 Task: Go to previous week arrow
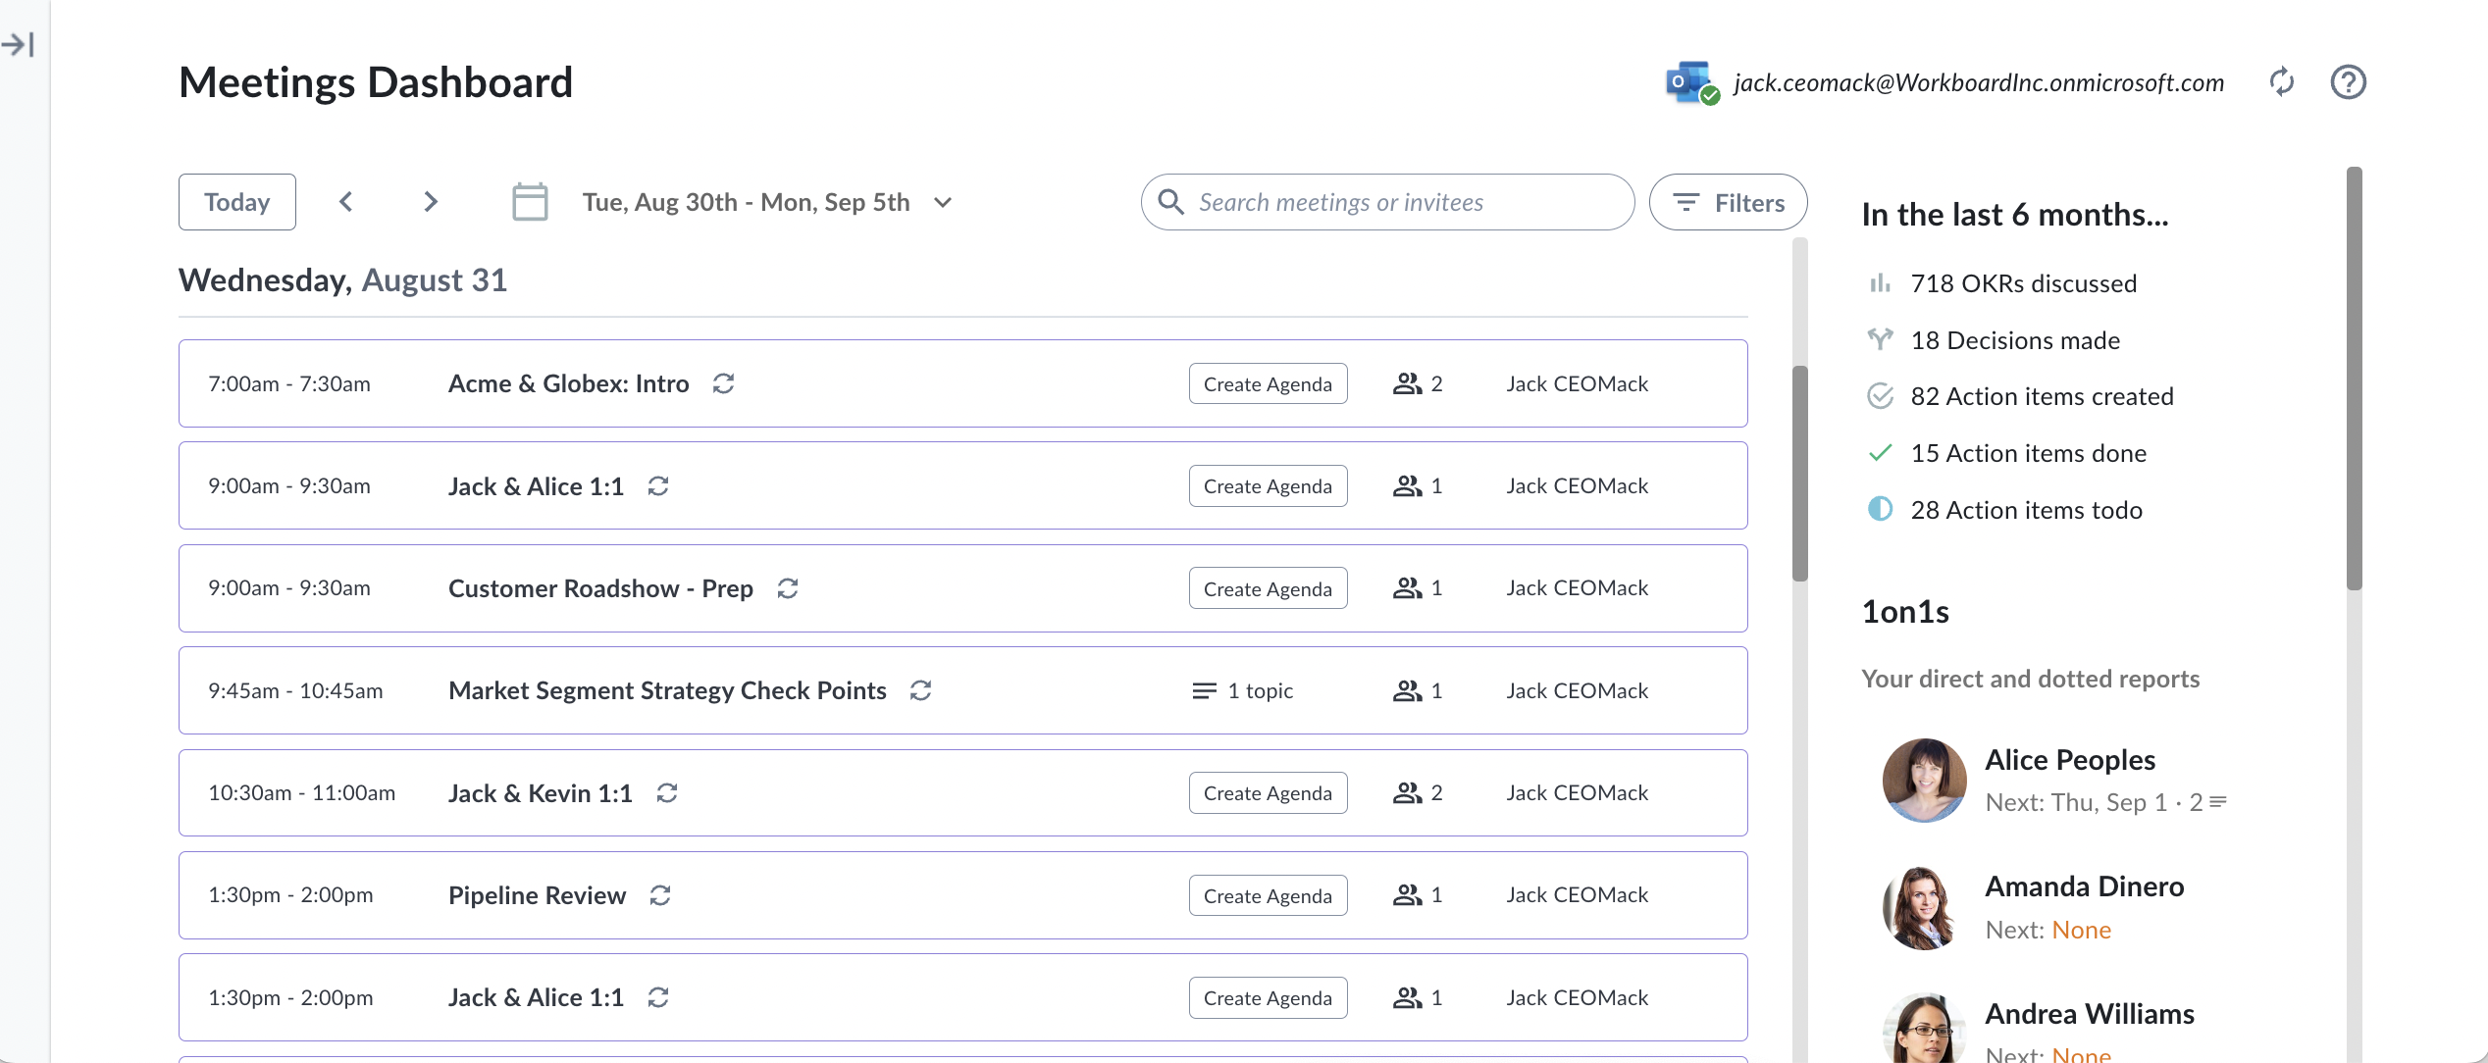coord(345,202)
